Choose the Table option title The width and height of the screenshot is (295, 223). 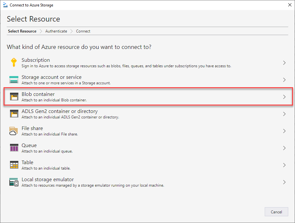[27, 162]
